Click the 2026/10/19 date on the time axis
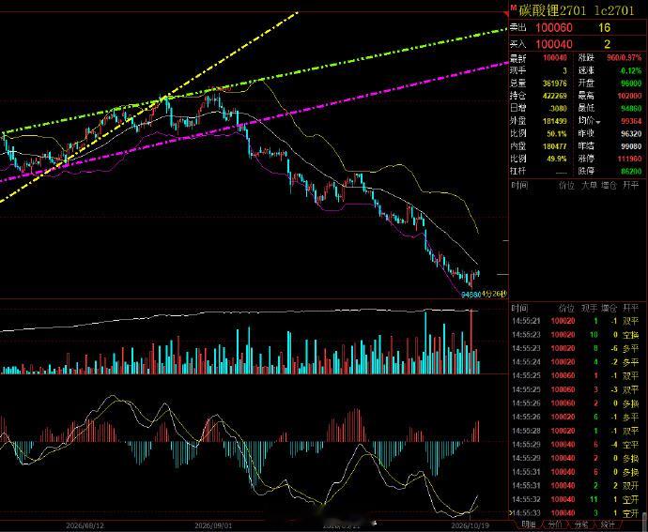The image size is (648, 532). [x=470, y=525]
